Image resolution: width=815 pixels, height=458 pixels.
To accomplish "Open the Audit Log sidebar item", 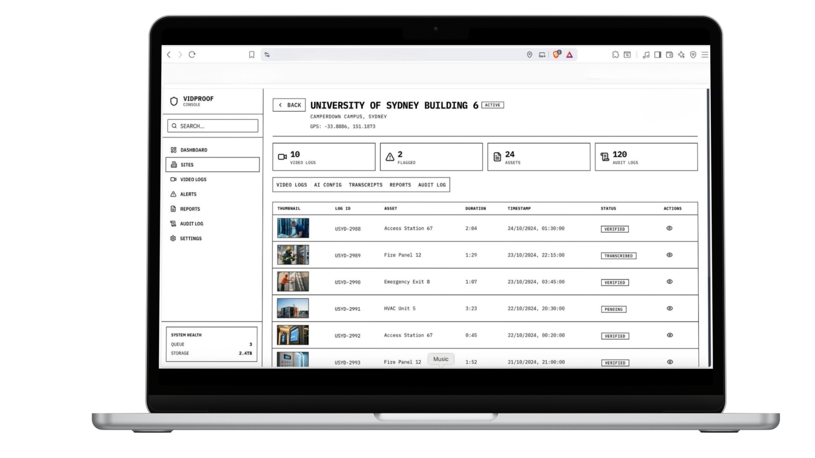I will point(191,223).
